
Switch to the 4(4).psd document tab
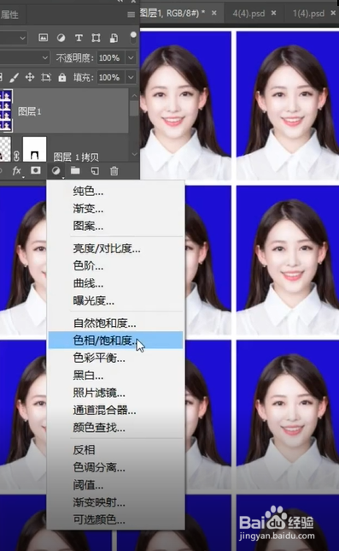tap(248, 14)
